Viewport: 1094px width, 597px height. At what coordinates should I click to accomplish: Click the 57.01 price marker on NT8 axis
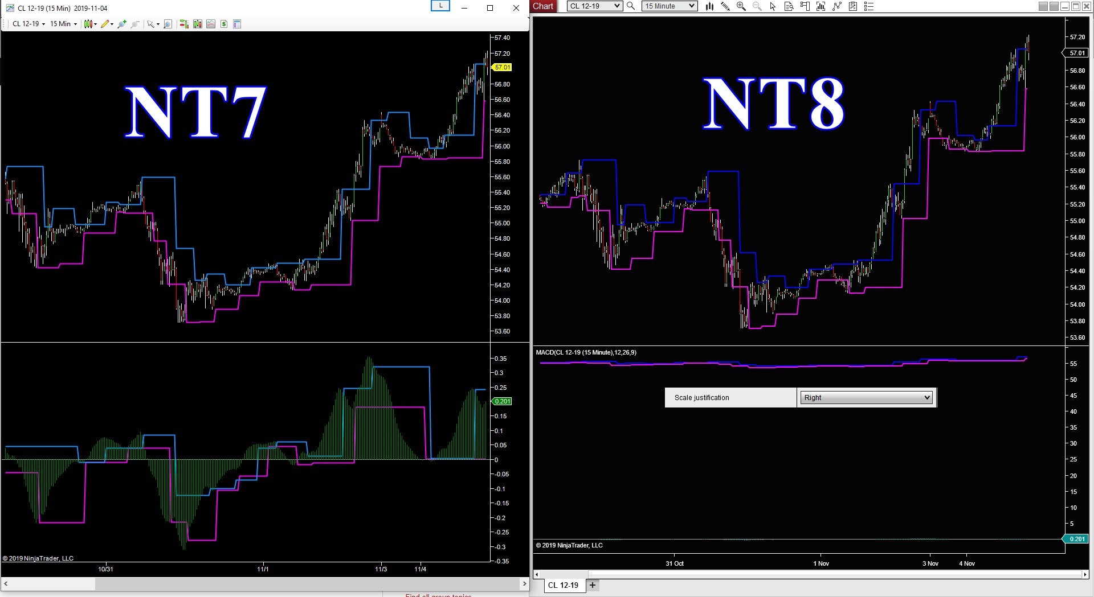(x=1076, y=53)
